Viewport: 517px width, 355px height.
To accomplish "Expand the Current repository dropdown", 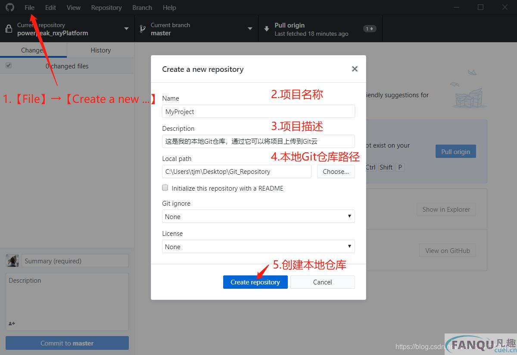I will click(x=126, y=29).
